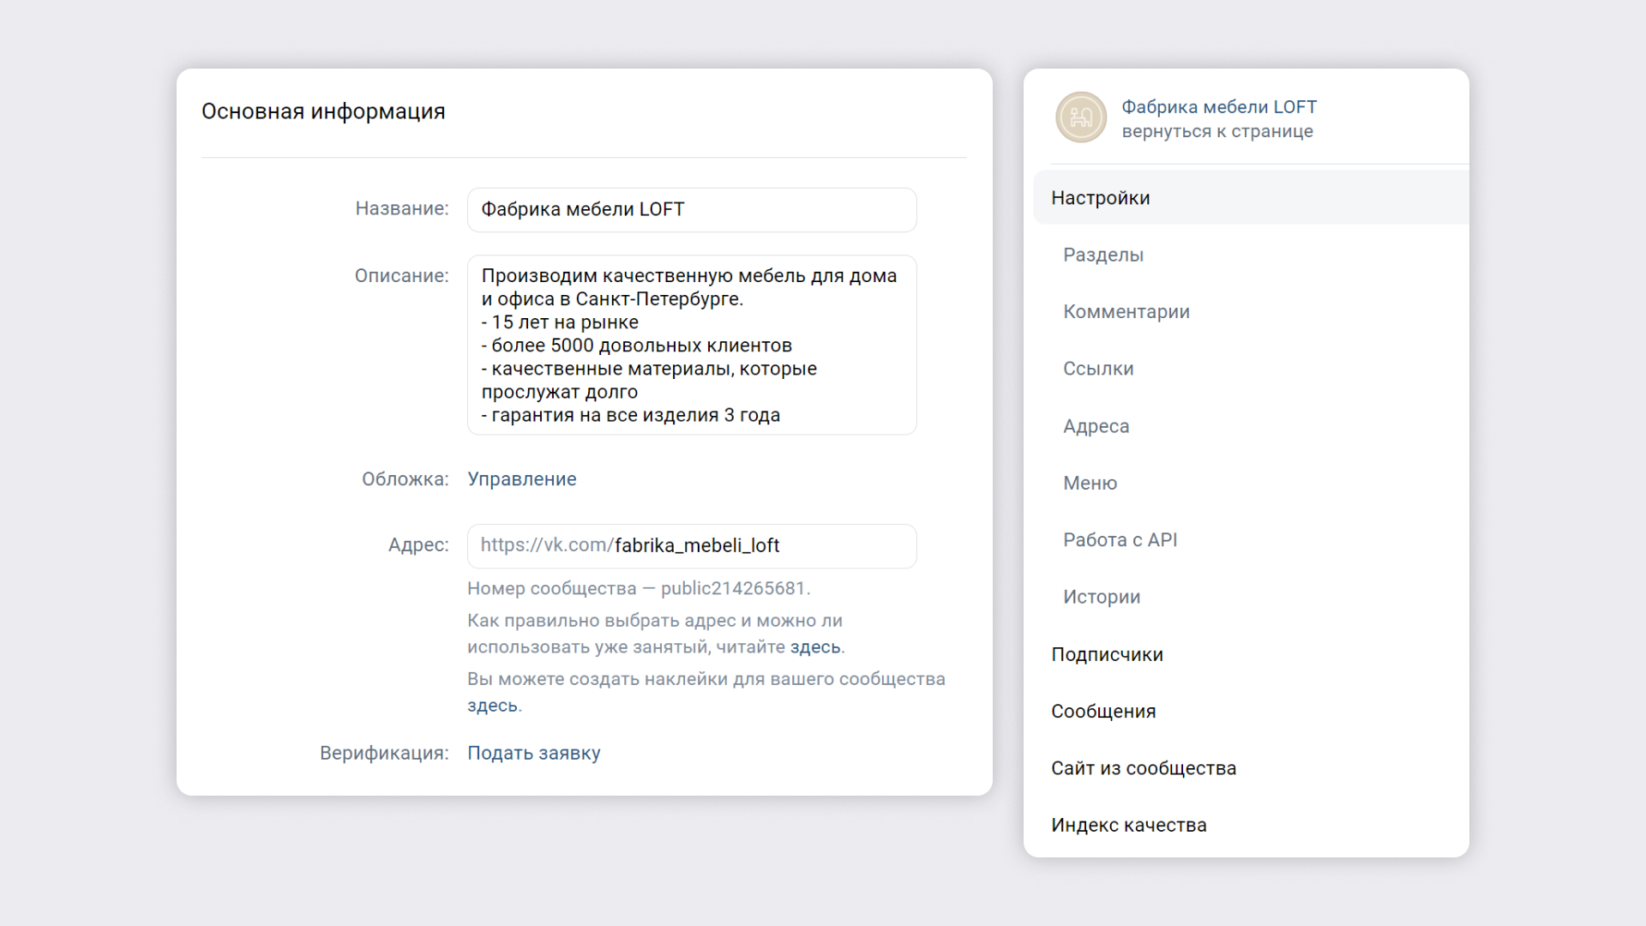
Task: Open the Разделы settings section
Action: point(1103,255)
